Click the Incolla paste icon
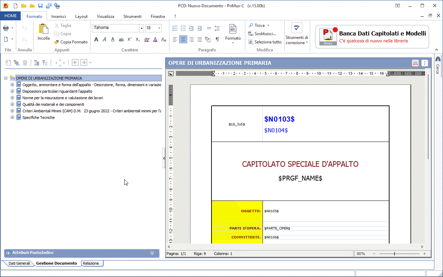 click(43, 30)
